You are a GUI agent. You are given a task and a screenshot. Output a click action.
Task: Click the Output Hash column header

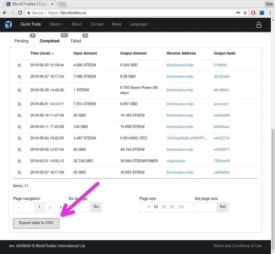tap(224, 53)
